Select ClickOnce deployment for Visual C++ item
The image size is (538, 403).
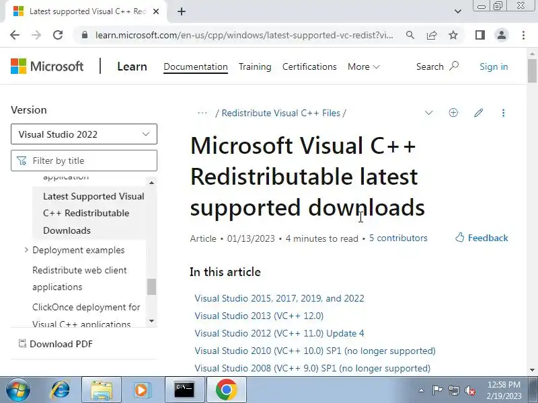tap(86, 315)
